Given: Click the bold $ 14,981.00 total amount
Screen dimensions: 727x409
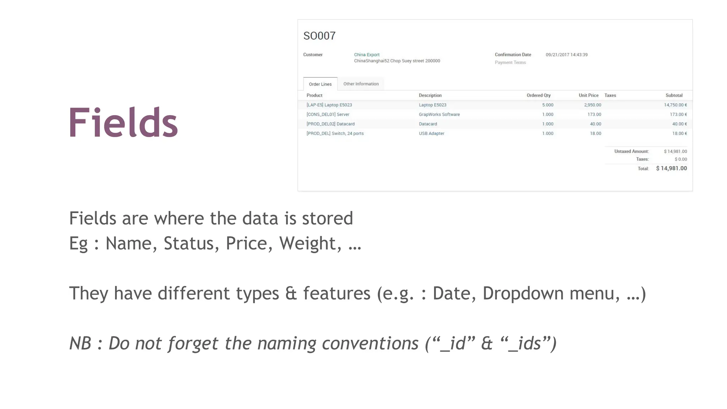Looking at the screenshot, I should (x=671, y=169).
